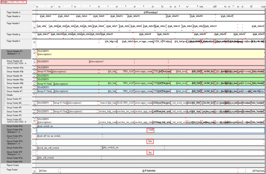Select the @ph_title51 field
The height and width of the screenshot is (174, 266).
point(117,16)
